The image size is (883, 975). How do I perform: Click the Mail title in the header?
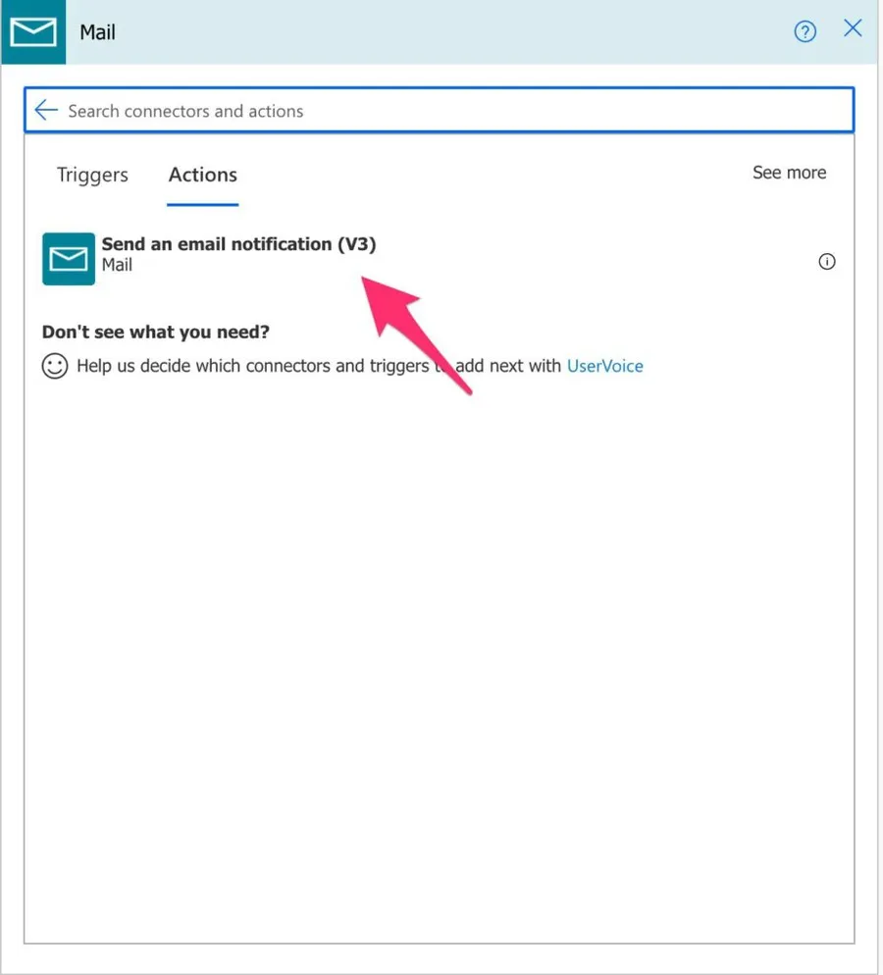pyautogui.click(x=97, y=32)
